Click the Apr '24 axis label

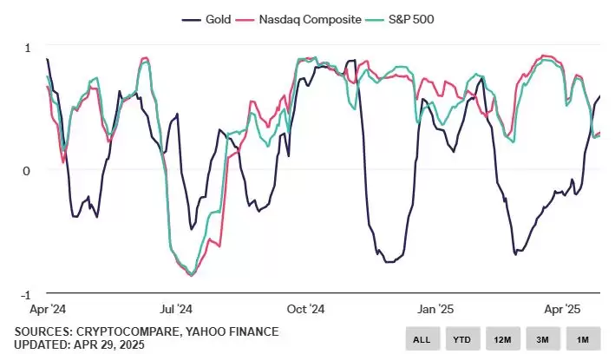(x=48, y=308)
